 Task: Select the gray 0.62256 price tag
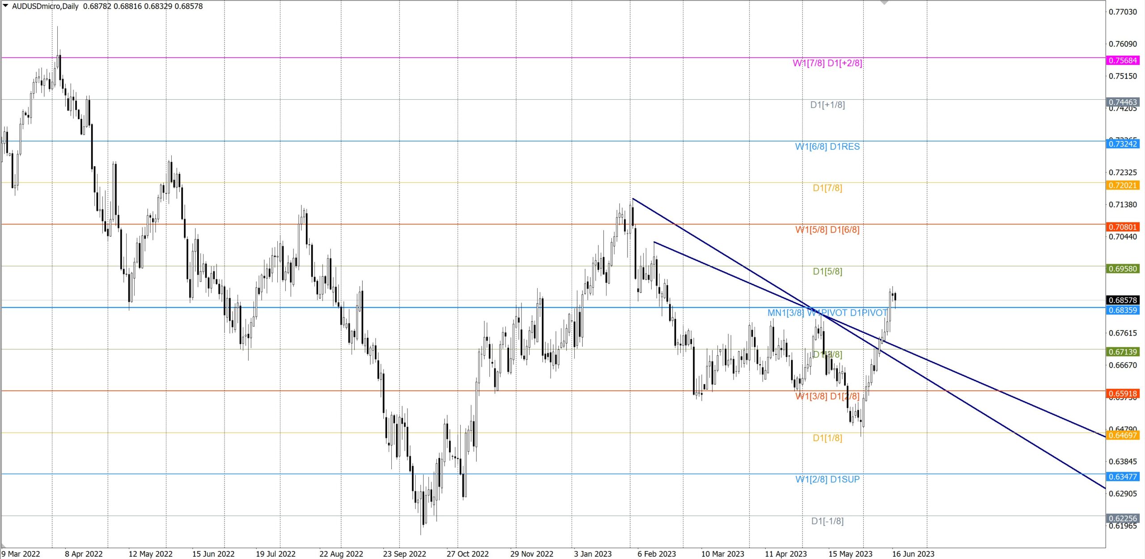(x=1123, y=518)
